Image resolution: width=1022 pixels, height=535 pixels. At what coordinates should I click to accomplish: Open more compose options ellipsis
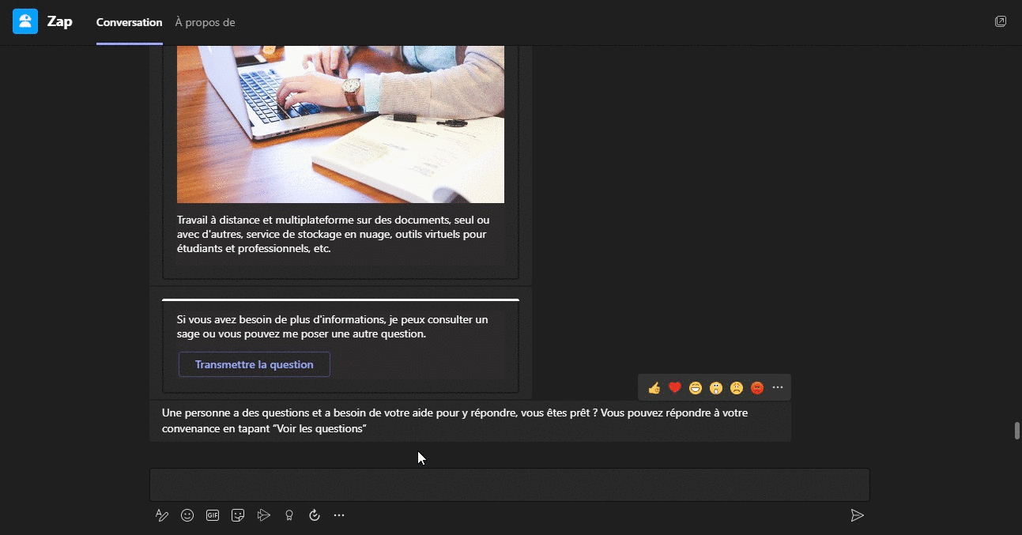point(339,515)
